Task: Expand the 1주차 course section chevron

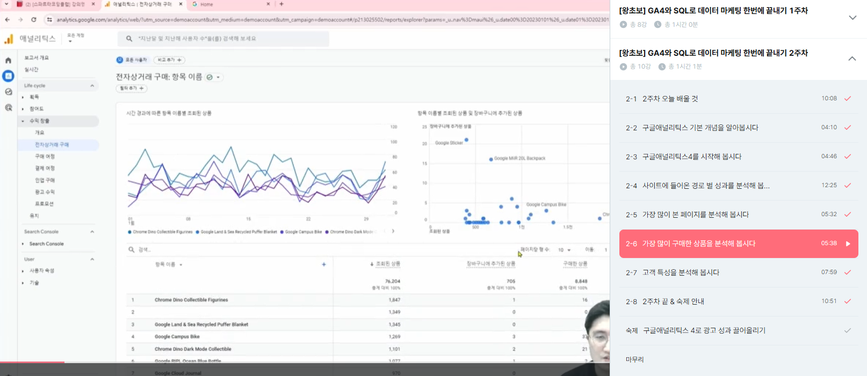Action: point(852,17)
